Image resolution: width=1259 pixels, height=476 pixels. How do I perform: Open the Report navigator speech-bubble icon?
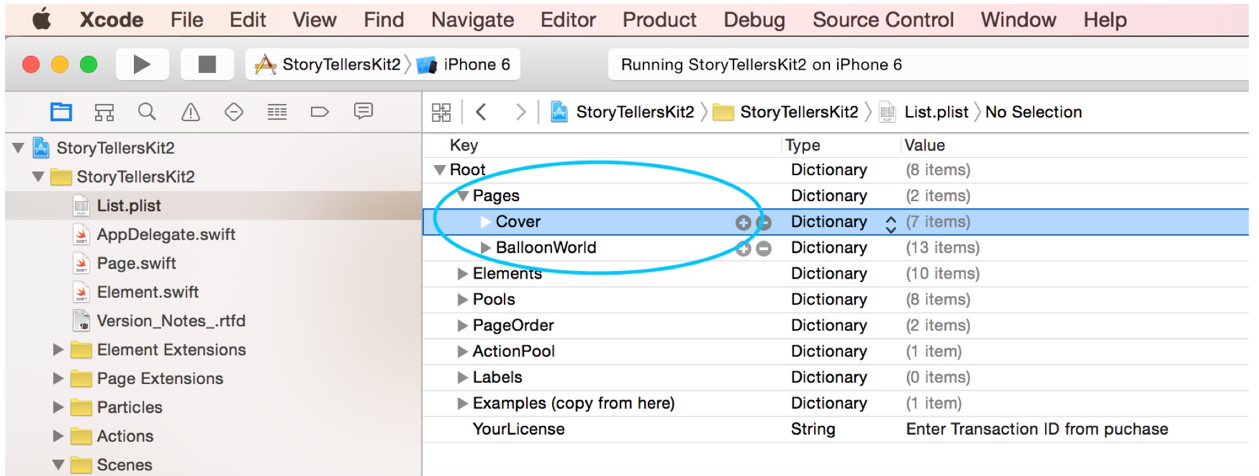pyautogui.click(x=363, y=112)
